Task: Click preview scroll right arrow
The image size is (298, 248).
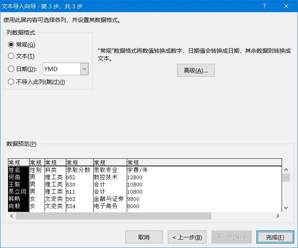Action: pyautogui.click(x=278, y=216)
